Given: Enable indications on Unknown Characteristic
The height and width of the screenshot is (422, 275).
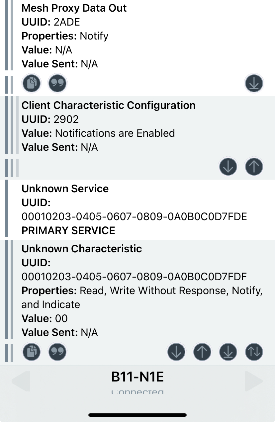Looking at the screenshot, I should (254, 352).
